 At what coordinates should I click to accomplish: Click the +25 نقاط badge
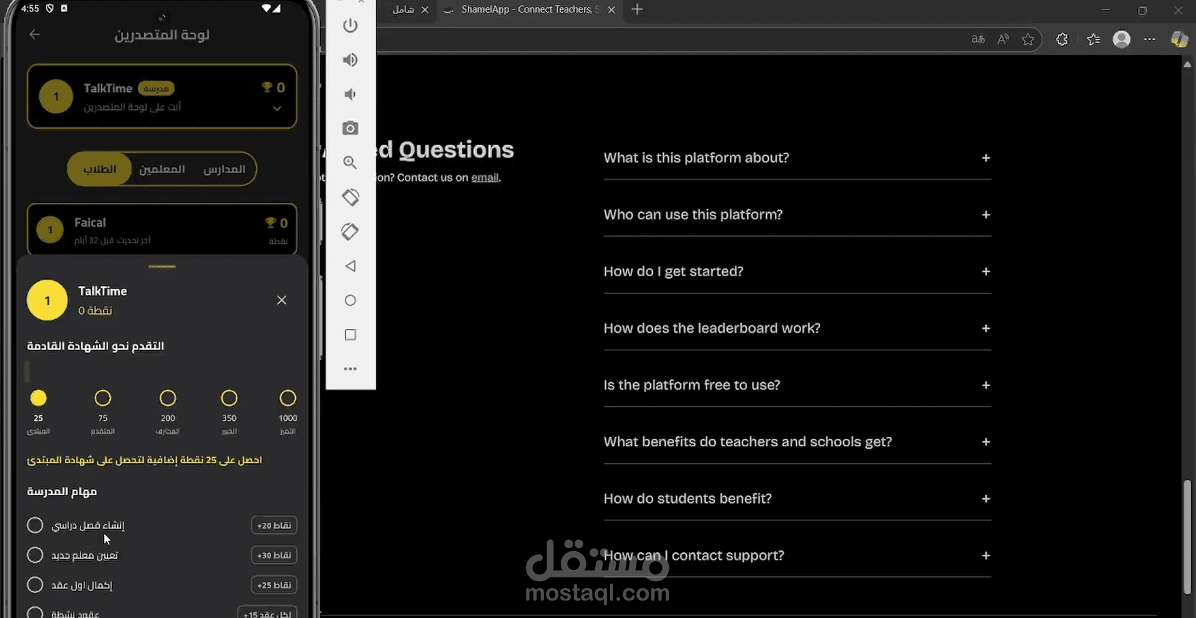(x=274, y=585)
